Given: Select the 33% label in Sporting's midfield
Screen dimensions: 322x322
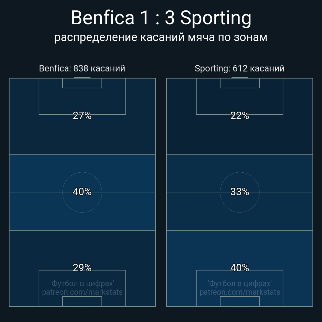Looking at the screenshot, I should click(240, 192).
